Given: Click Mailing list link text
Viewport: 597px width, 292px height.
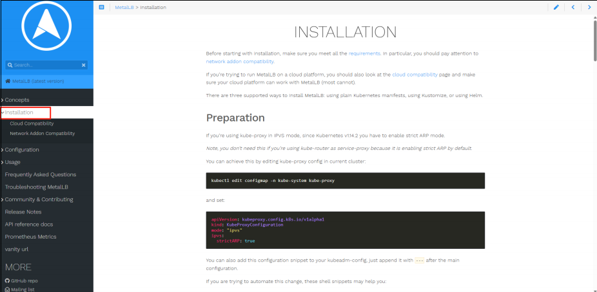Looking at the screenshot, I should coord(23,289).
